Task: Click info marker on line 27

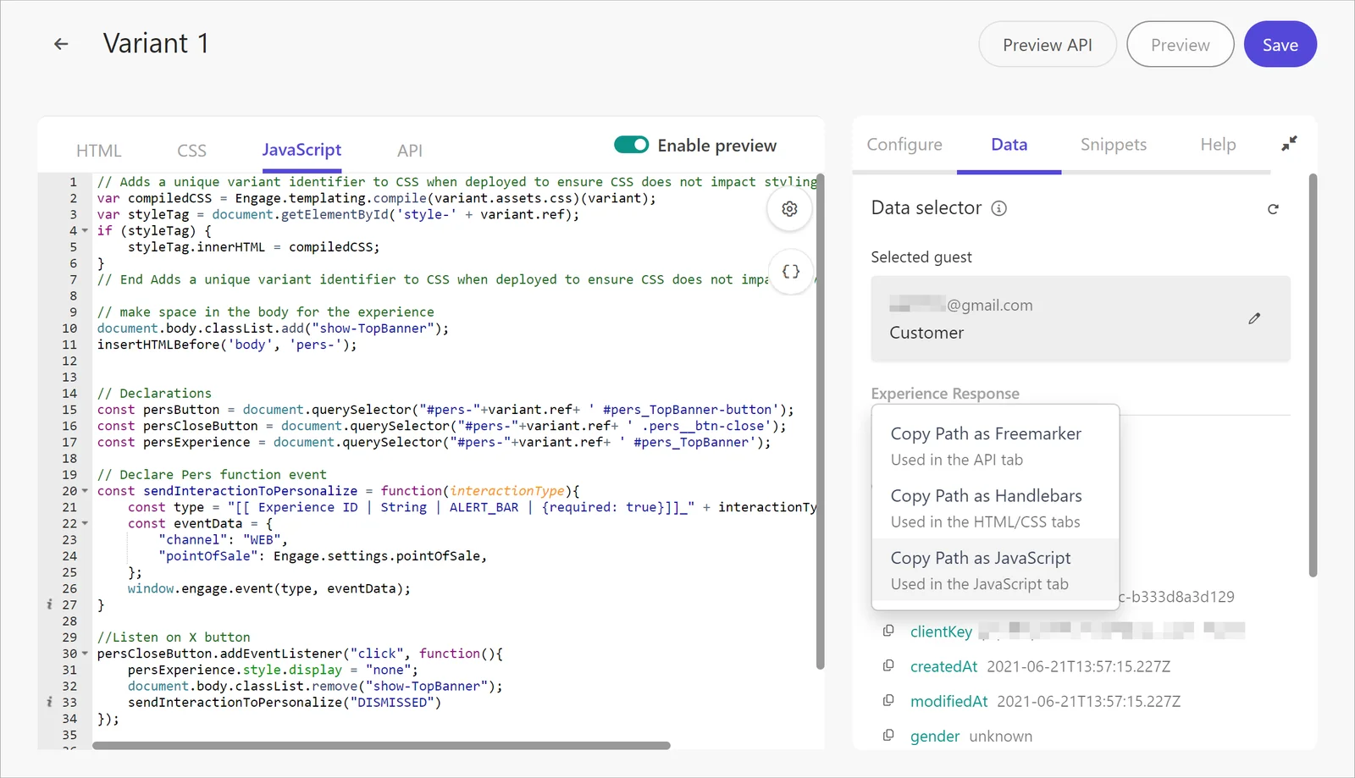Action: [x=49, y=604]
